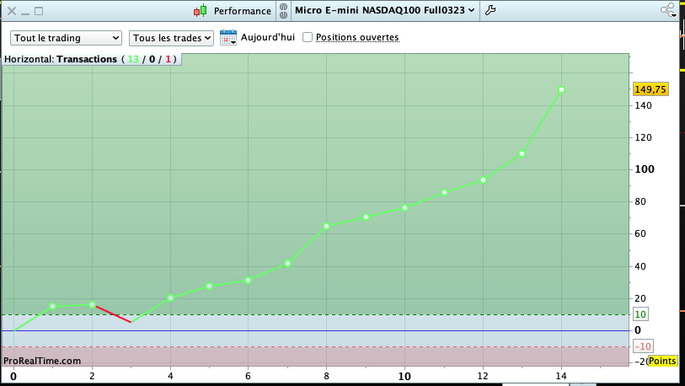Select the data point at transaction 10
685x386 pixels.
(x=404, y=207)
